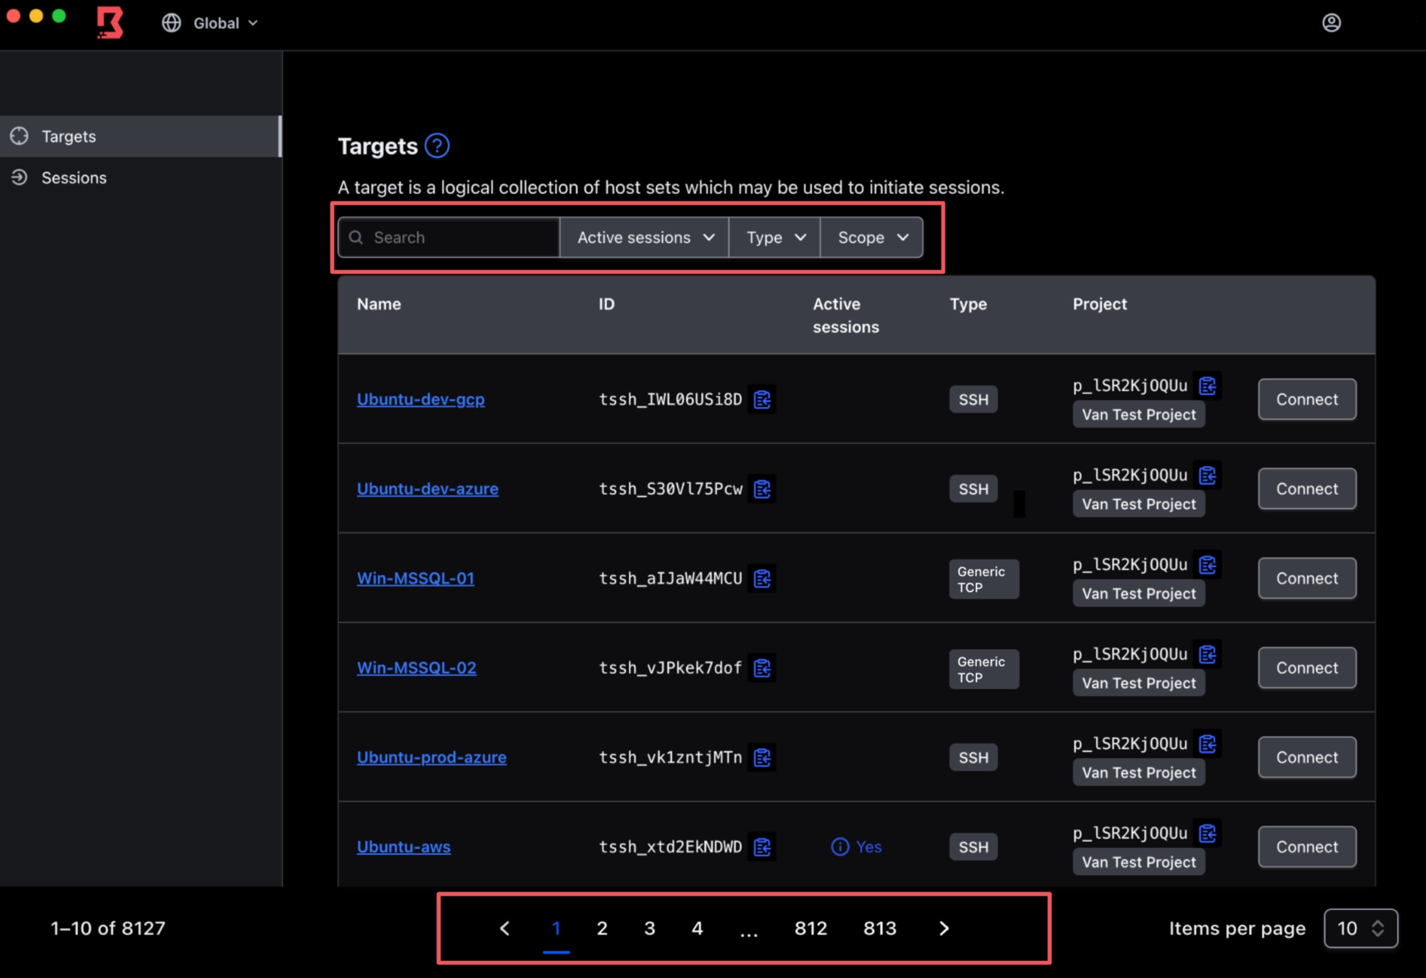Adjust the Items per page stepper
The width and height of the screenshot is (1426, 978).
pos(1377,928)
